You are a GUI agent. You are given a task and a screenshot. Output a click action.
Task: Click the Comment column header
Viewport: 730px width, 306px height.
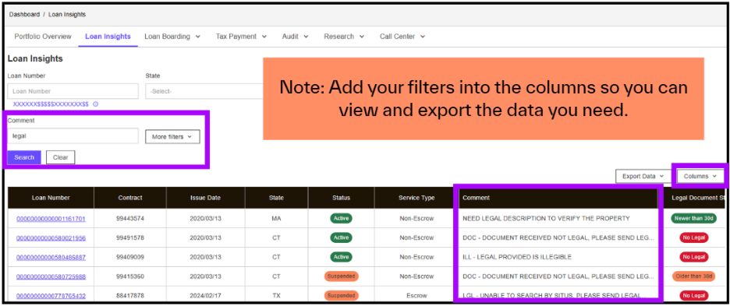point(558,198)
